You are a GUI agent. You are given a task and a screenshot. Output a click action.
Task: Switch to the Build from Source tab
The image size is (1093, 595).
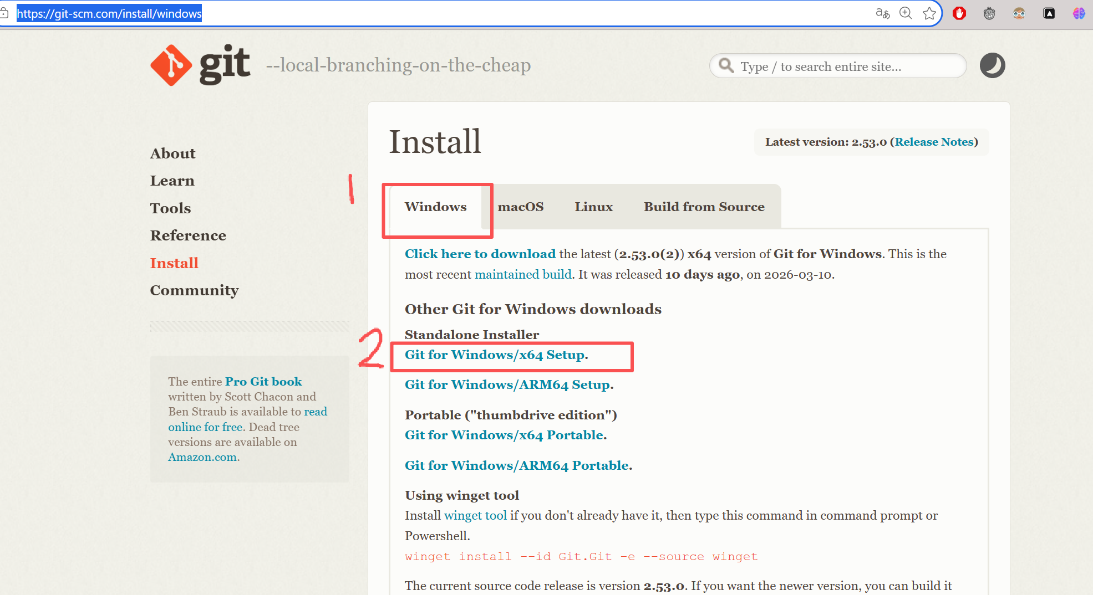pyautogui.click(x=704, y=207)
